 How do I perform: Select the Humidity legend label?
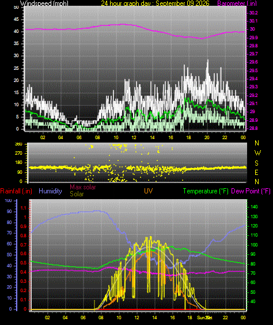coord(50,191)
